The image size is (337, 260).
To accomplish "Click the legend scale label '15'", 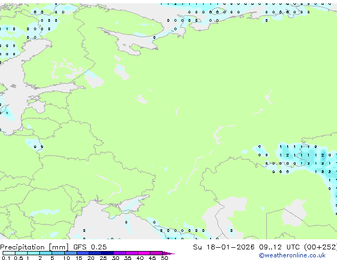I will point(79,258).
